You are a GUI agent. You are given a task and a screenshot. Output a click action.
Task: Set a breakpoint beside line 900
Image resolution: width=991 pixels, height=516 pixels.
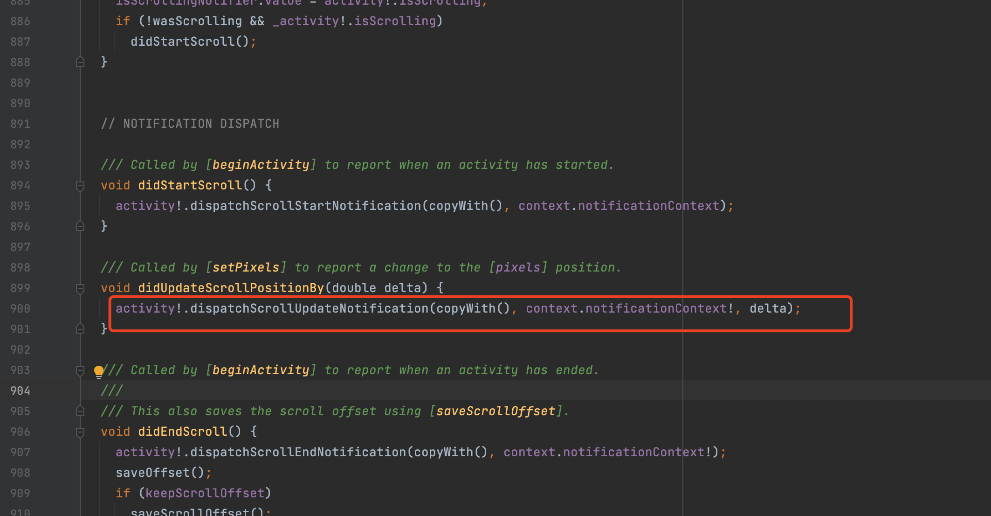click(51, 308)
